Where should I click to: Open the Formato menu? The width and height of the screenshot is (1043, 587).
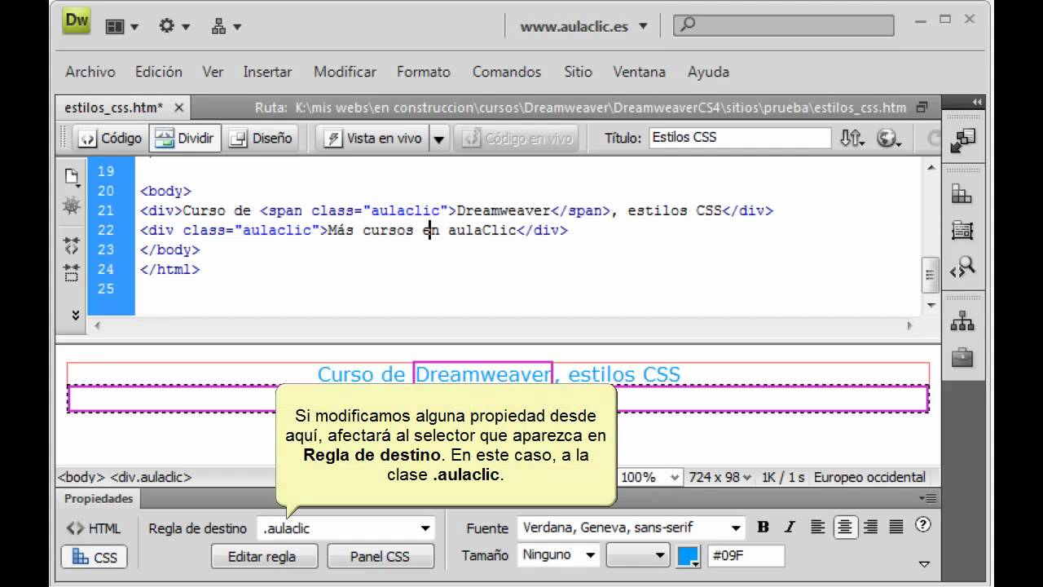point(424,72)
